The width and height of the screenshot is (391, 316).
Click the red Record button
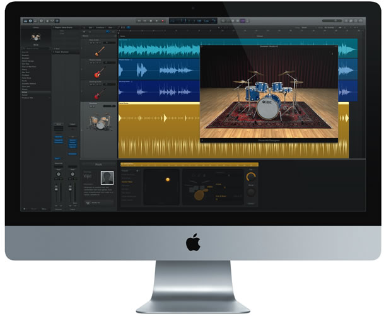pos(163,21)
